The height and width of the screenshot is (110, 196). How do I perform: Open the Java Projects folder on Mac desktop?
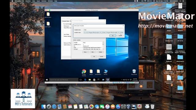pyautogui.click(x=180, y=58)
